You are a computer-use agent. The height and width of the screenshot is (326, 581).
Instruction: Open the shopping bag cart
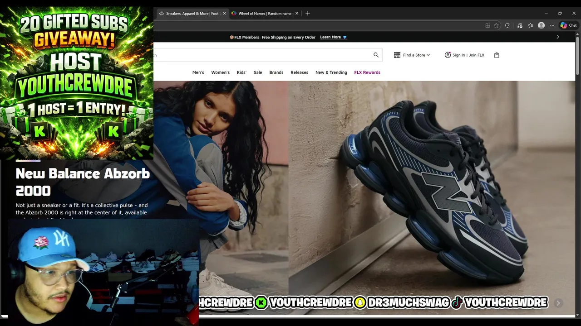pyautogui.click(x=497, y=55)
